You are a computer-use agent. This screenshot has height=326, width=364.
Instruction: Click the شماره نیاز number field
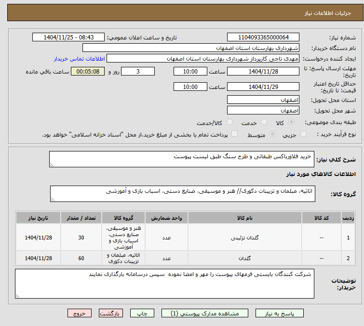263,38
